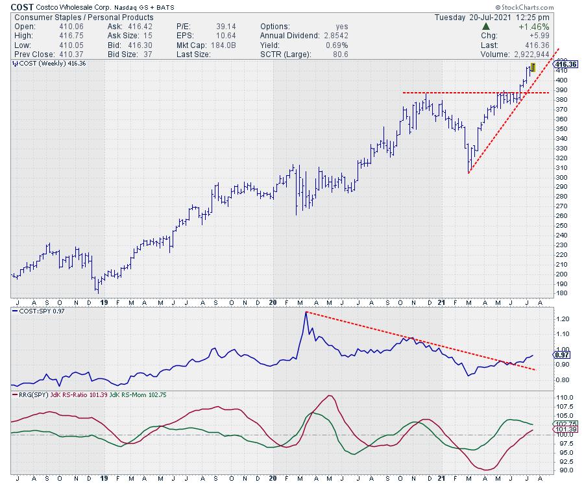Click the 101.39 RS-Ratio axis tag
This screenshot has width=584, height=484.
click(562, 430)
